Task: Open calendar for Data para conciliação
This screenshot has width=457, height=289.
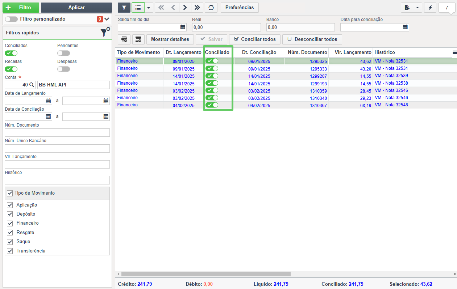Action: (x=406, y=27)
